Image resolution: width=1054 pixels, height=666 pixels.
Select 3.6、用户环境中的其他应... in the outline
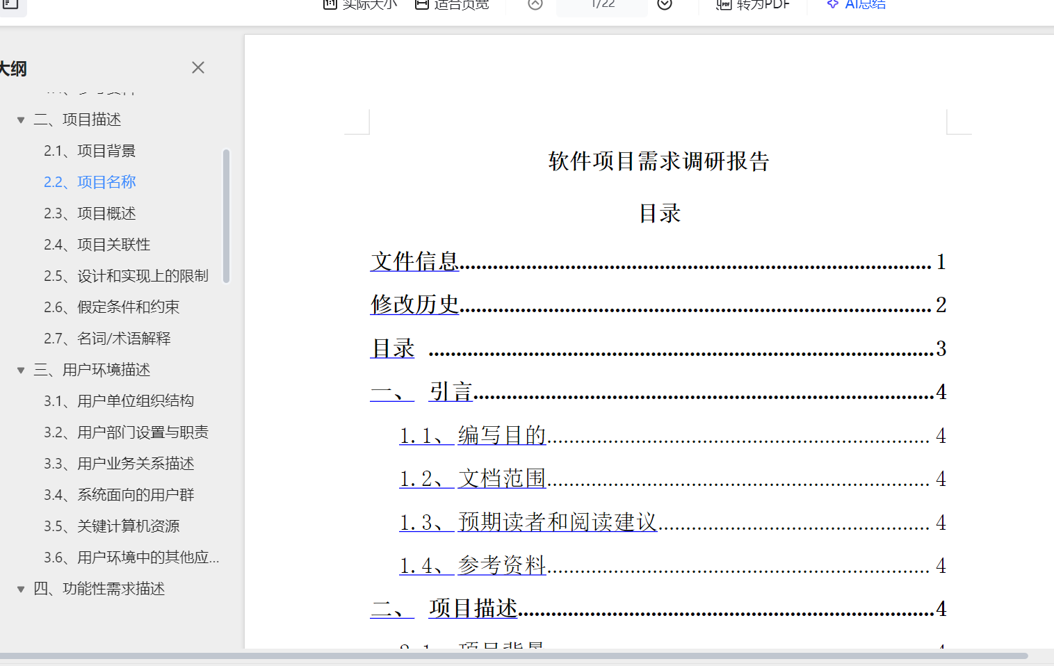tap(131, 558)
